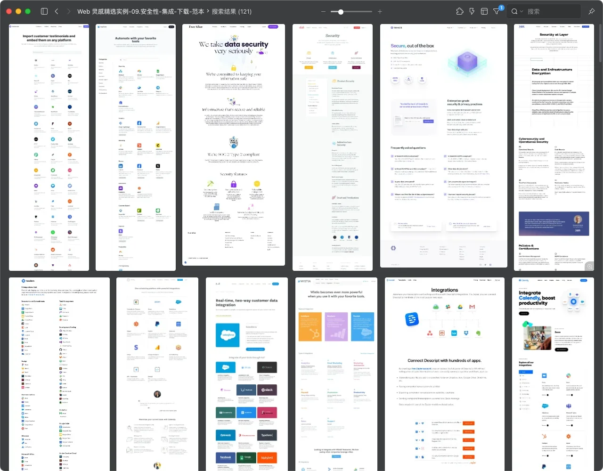Open the filter funnel icon
603x471 pixels.
click(x=497, y=11)
